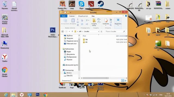The width and height of the screenshot is (174, 97).
Task: Open Skype desktop shortcut
Action: coord(82,5)
